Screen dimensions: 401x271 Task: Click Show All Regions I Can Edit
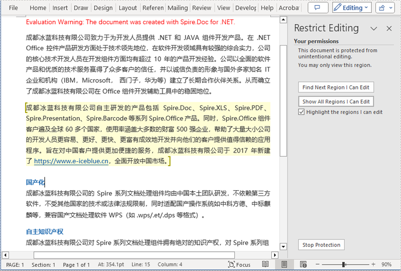pyautogui.click(x=336, y=101)
